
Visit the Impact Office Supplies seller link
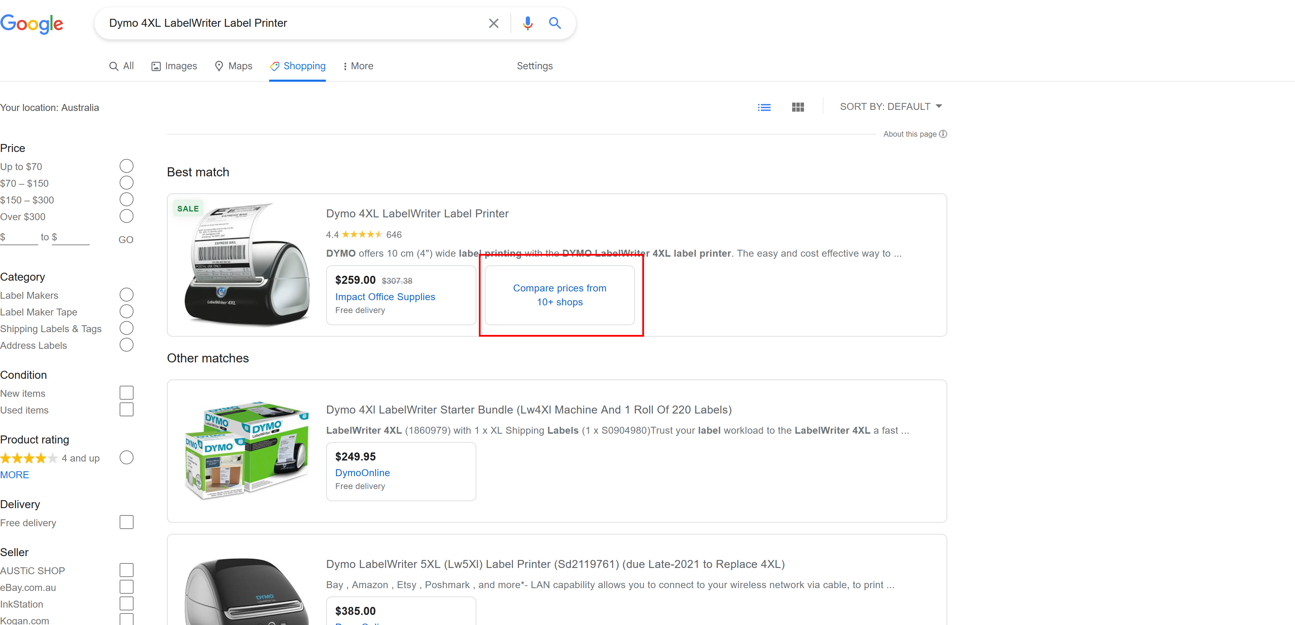click(x=385, y=297)
